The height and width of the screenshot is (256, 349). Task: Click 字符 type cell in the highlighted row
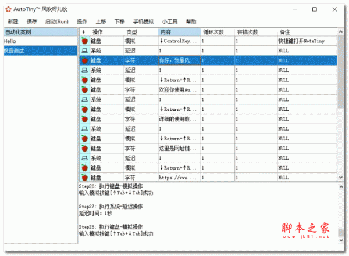pos(141,60)
